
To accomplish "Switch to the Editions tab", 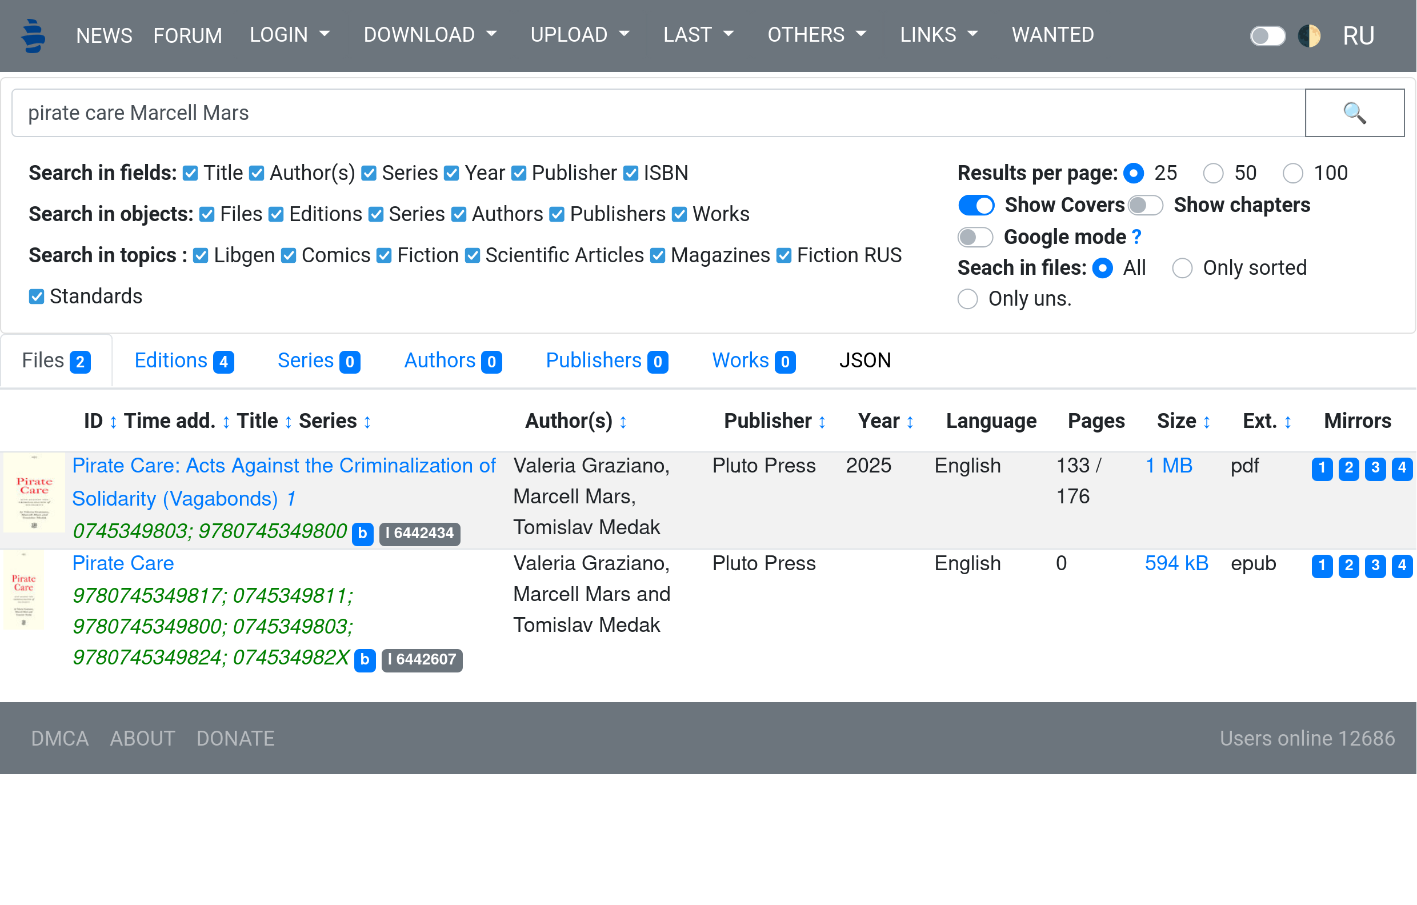I will point(183,360).
